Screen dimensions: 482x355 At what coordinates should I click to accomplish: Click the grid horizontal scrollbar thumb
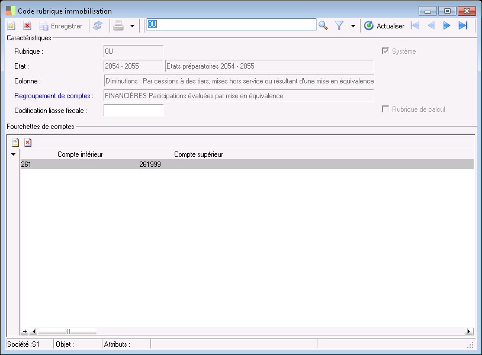tap(68, 331)
